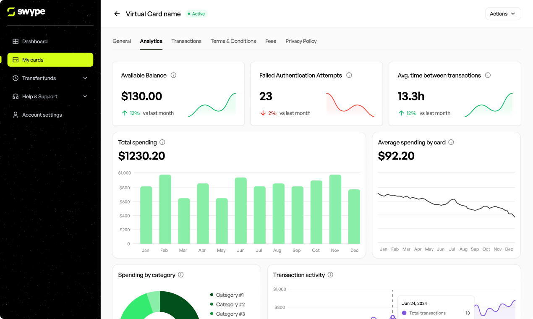Click info icon next to Failed Authentication Attempts

click(x=349, y=76)
